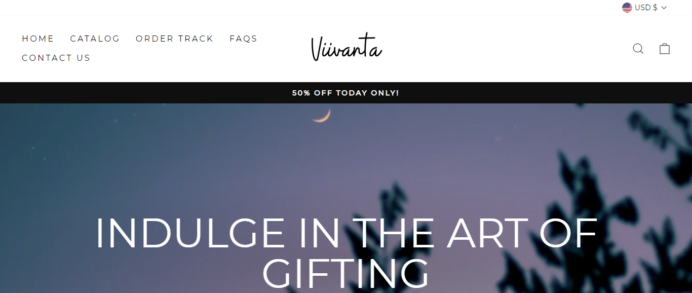Click the 50% OFF TODAY ONLY banner text
Viewport: 692px width, 293px height.
tap(345, 93)
